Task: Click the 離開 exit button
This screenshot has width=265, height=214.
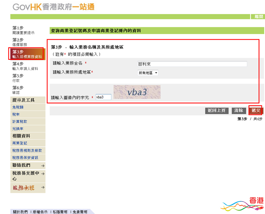Action: [x=259, y=17]
